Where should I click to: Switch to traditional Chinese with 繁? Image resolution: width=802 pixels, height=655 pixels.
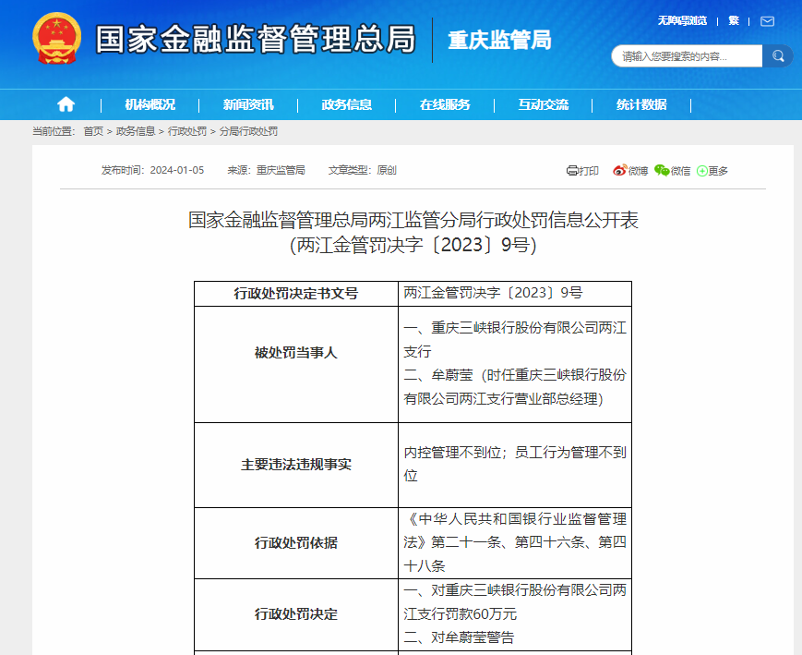coord(734,20)
